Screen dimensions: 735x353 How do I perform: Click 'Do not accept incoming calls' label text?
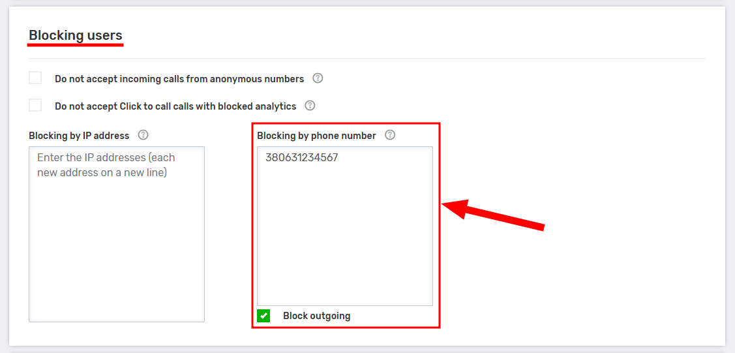(179, 79)
